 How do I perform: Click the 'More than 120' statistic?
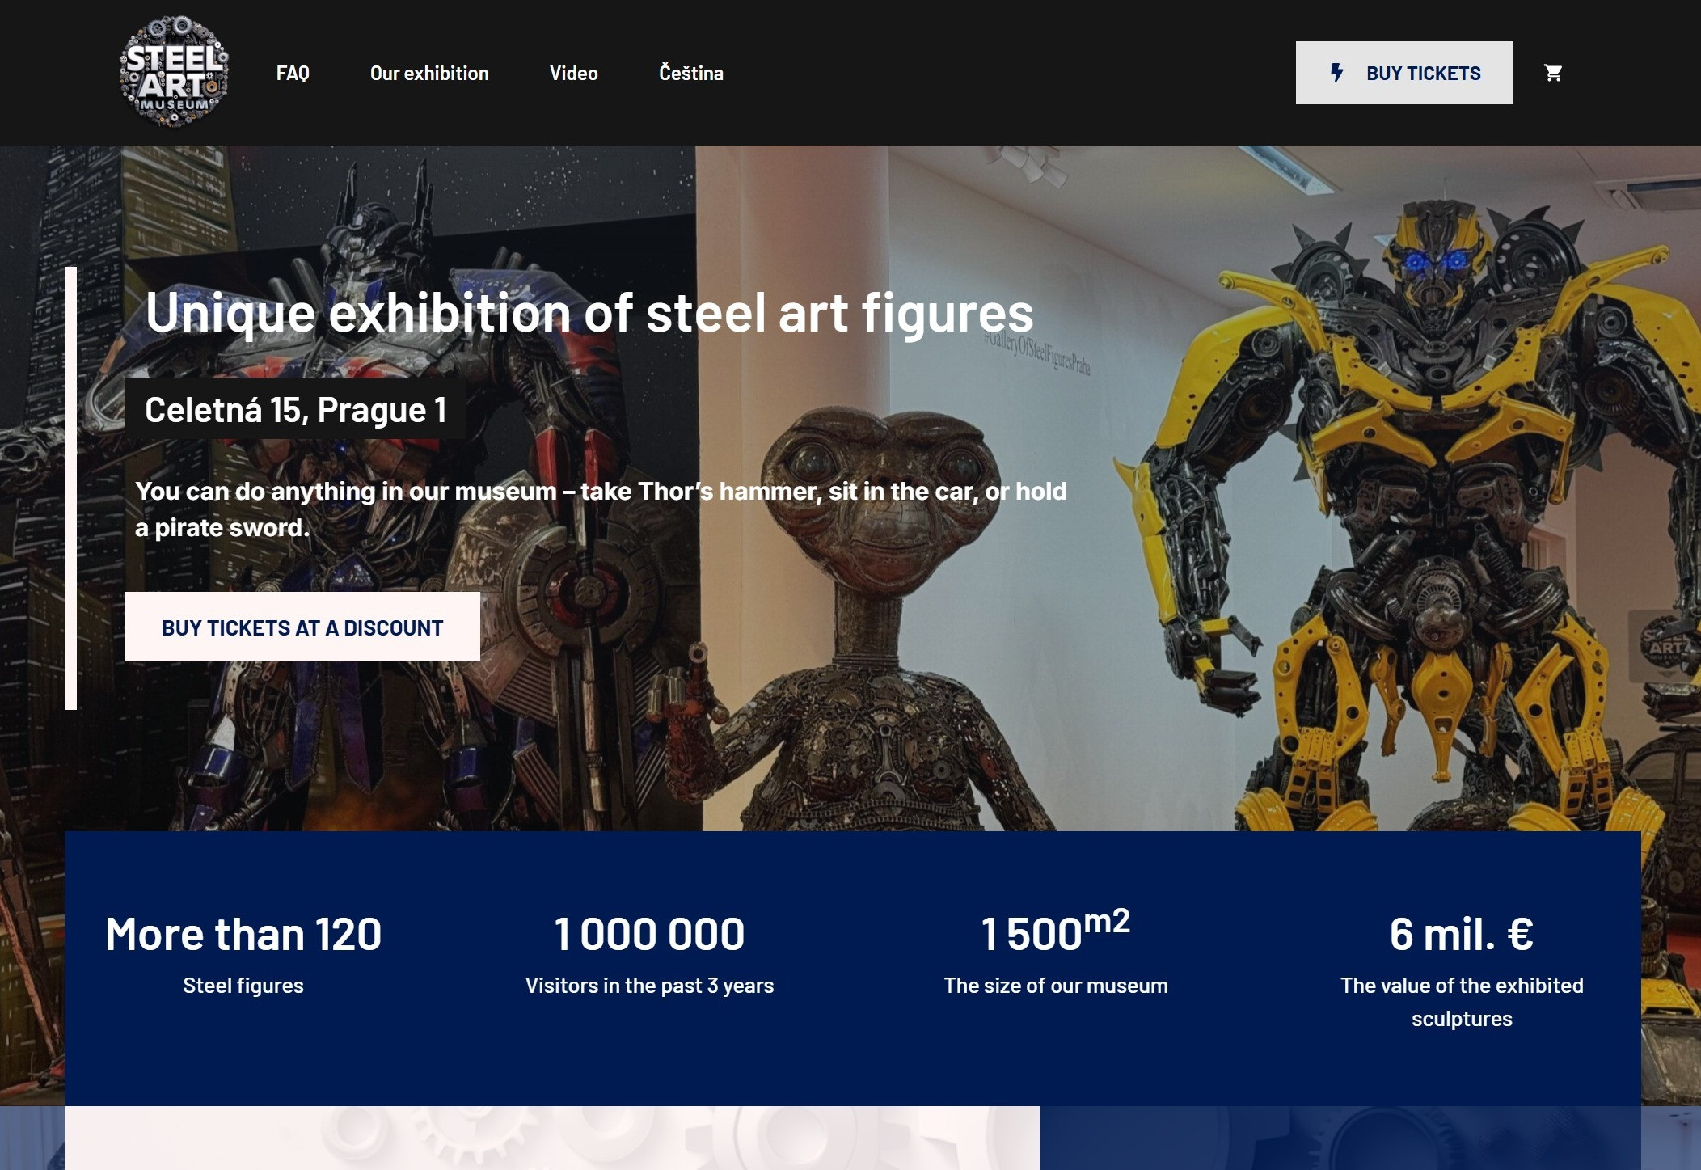243,934
